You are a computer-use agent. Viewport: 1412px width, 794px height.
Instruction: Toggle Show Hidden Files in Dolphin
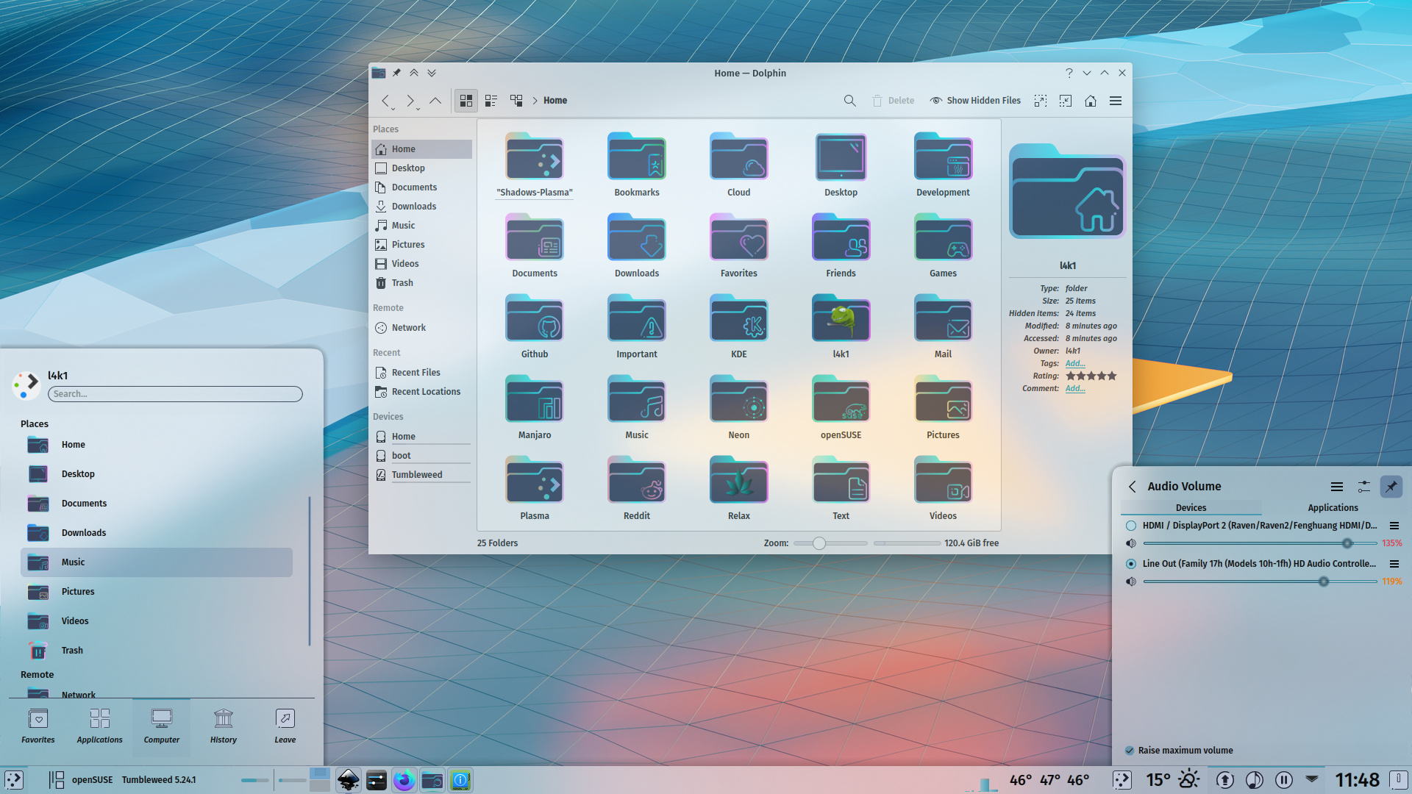coord(975,101)
